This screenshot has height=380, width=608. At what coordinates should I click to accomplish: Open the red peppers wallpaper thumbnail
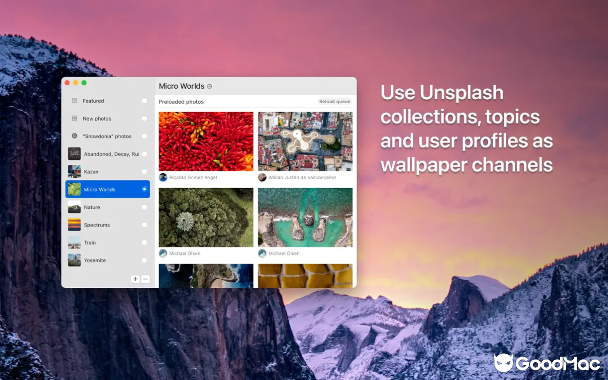tap(206, 141)
